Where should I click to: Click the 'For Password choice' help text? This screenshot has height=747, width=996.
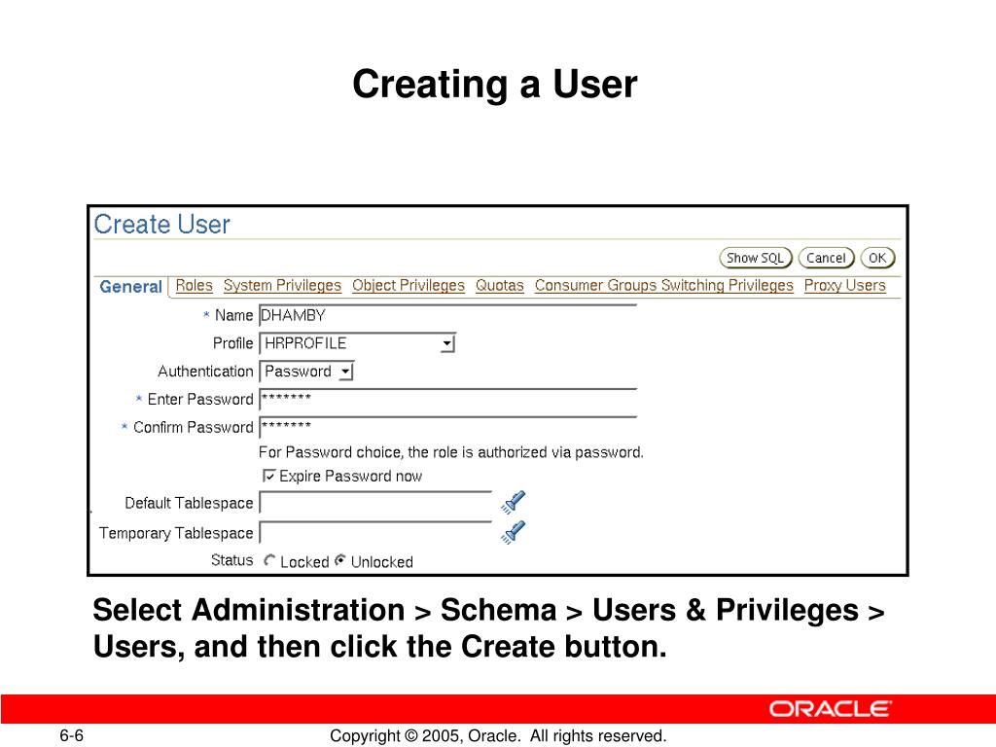[x=451, y=452]
